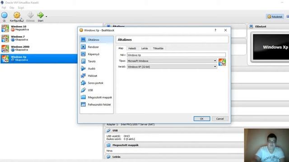Click the 'USB vezérlő' OHCI text
The width and height of the screenshot is (289, 162).
(x=118, y=136)
